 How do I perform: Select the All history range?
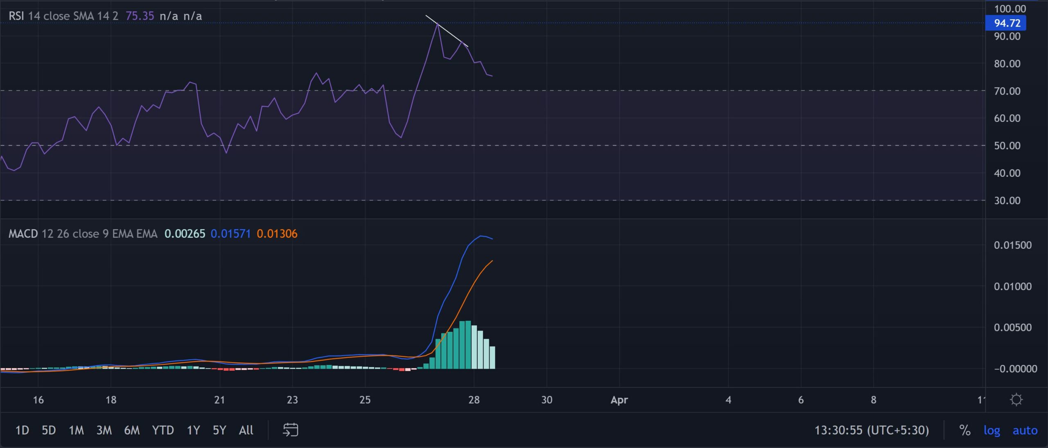click(x=246, y=430)
